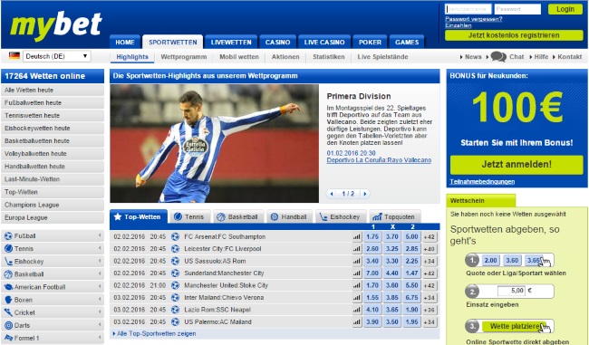The image size is (589, 345).
Task: Click Jetzt kostenlos registrieren button
Action: click(x=514, y=35)
